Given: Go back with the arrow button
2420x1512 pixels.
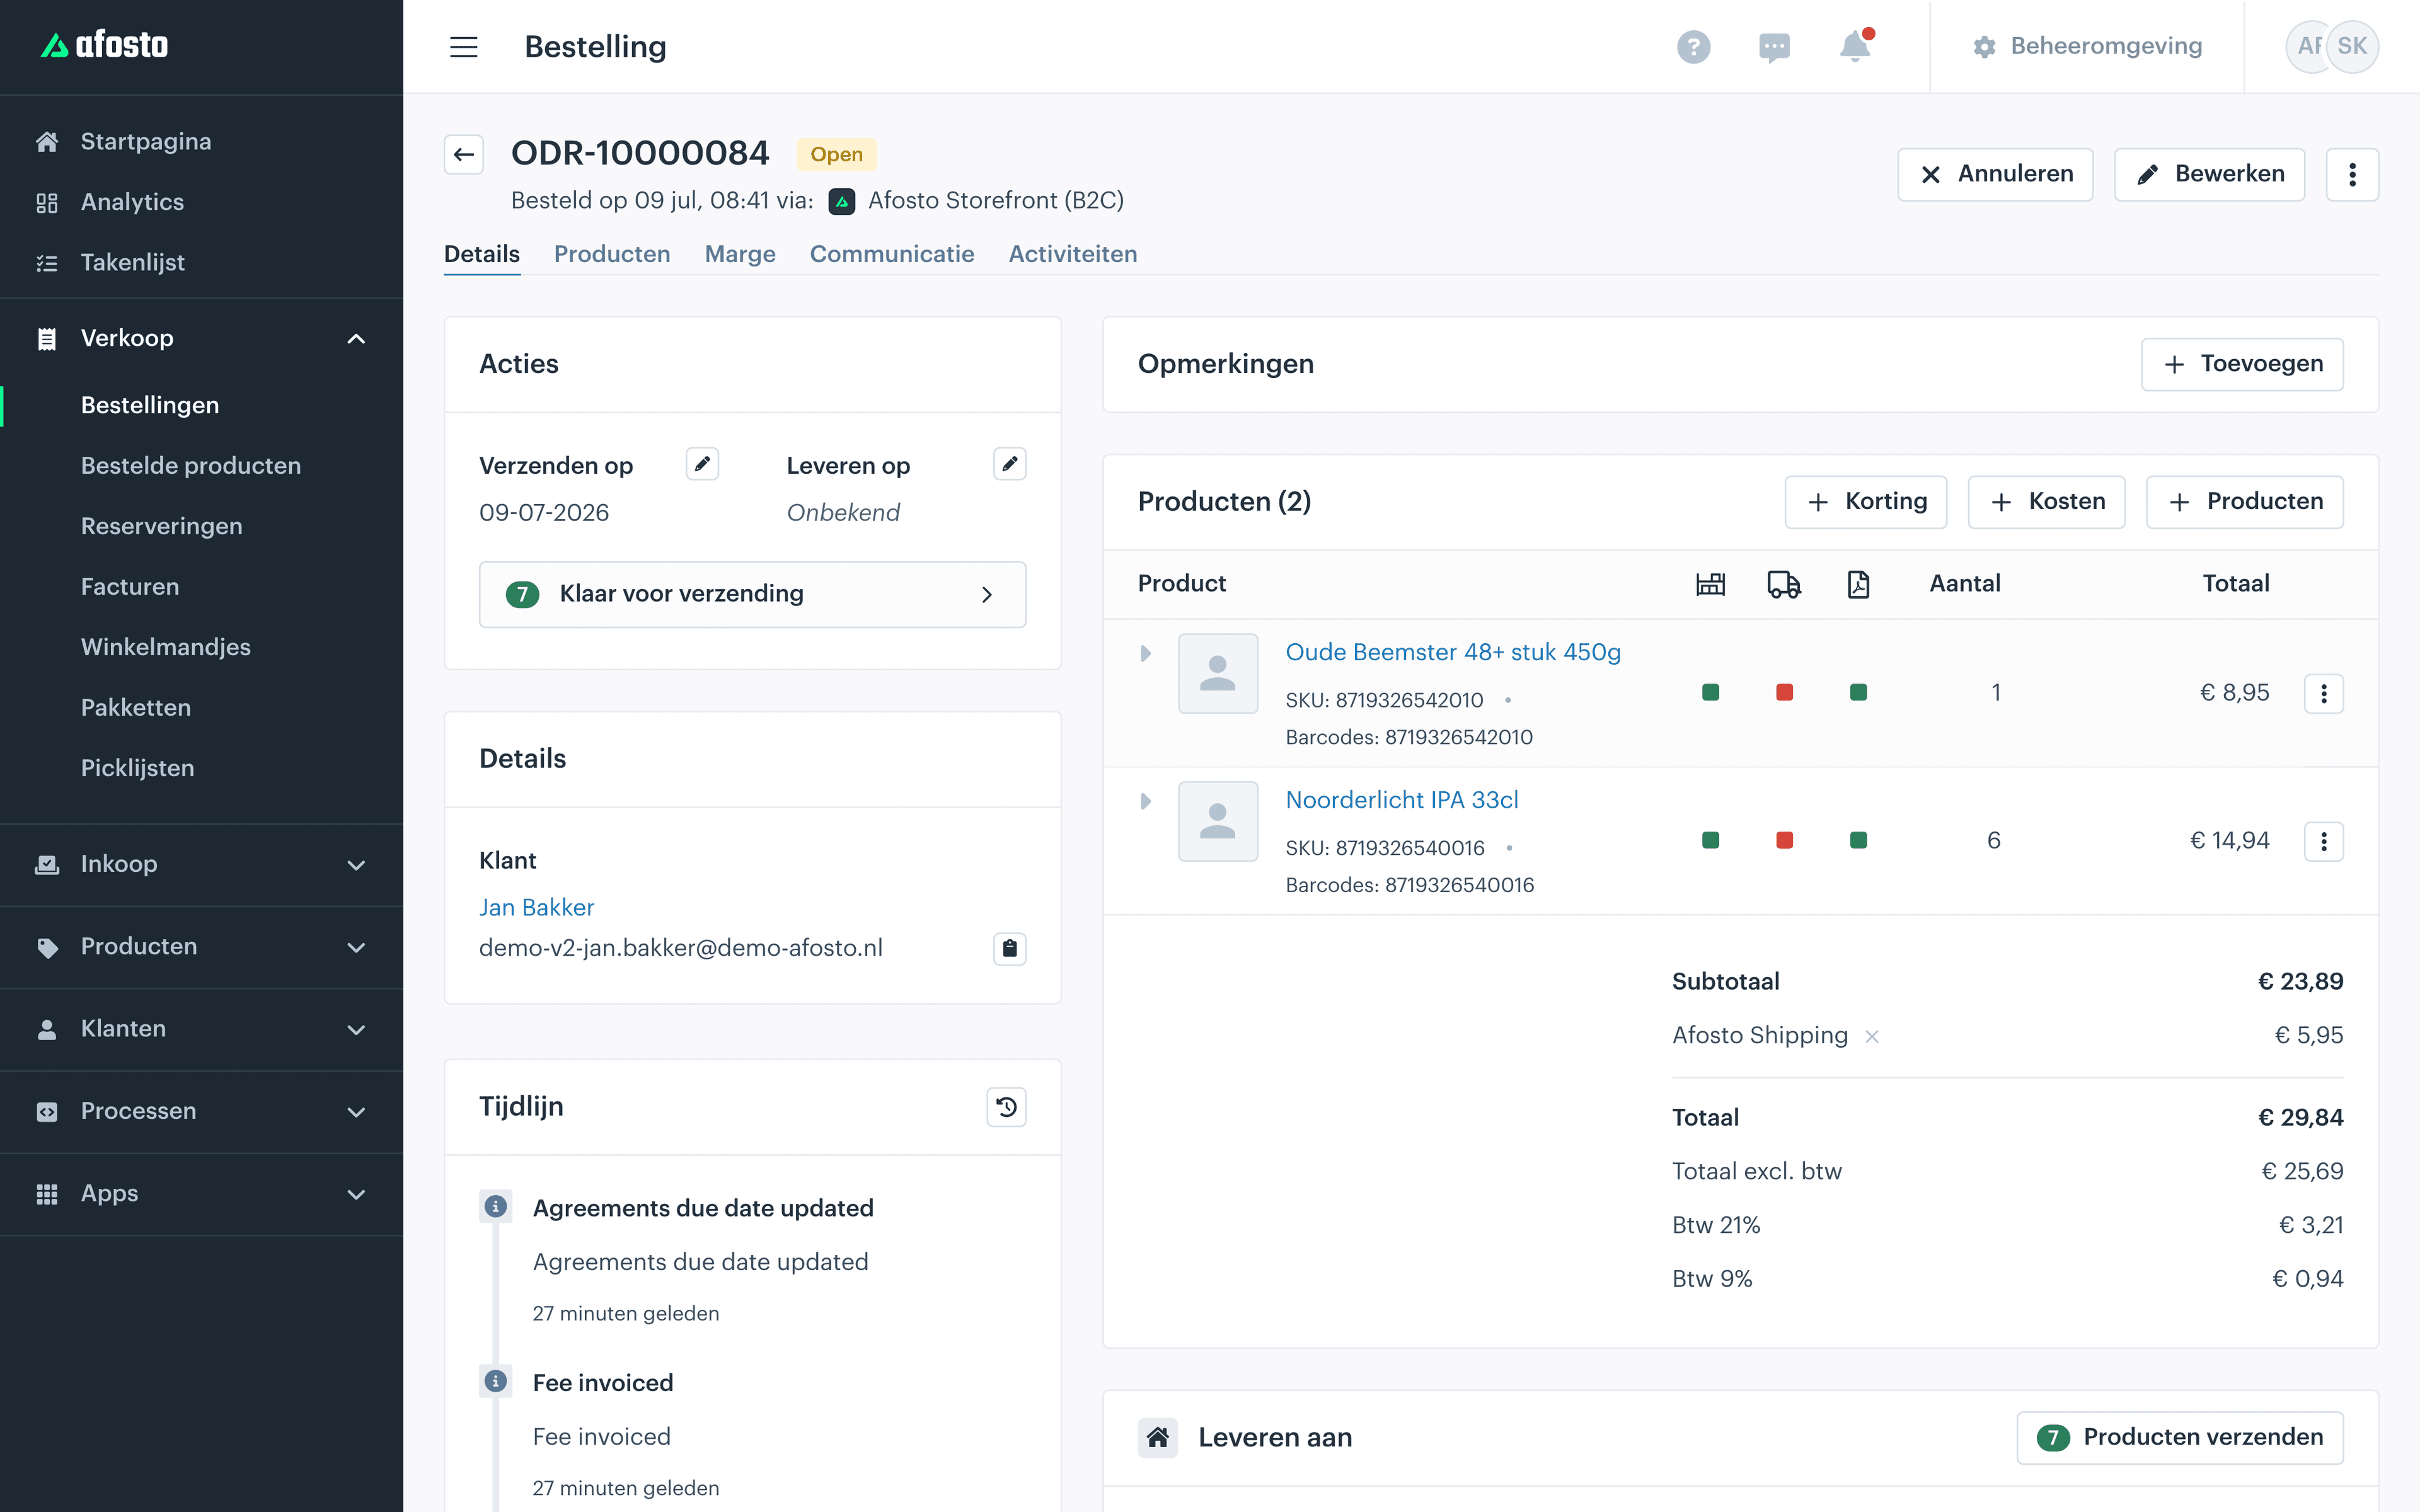Looking at the screenshot, I should tap(464, 155).
